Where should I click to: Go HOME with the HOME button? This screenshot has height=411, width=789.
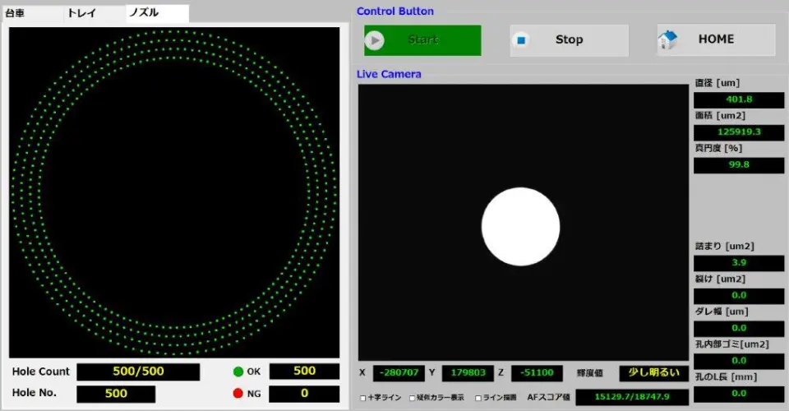[716, 39]
